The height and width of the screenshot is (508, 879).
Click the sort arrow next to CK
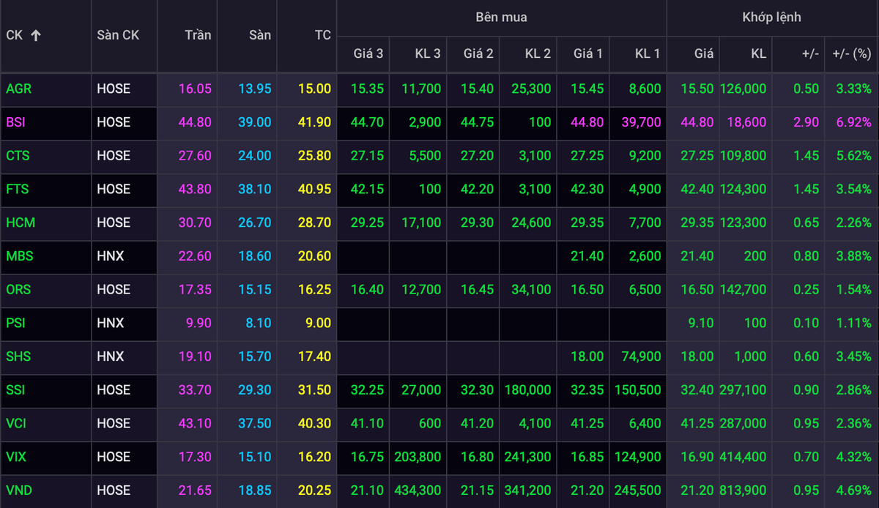tap(36, 35)
